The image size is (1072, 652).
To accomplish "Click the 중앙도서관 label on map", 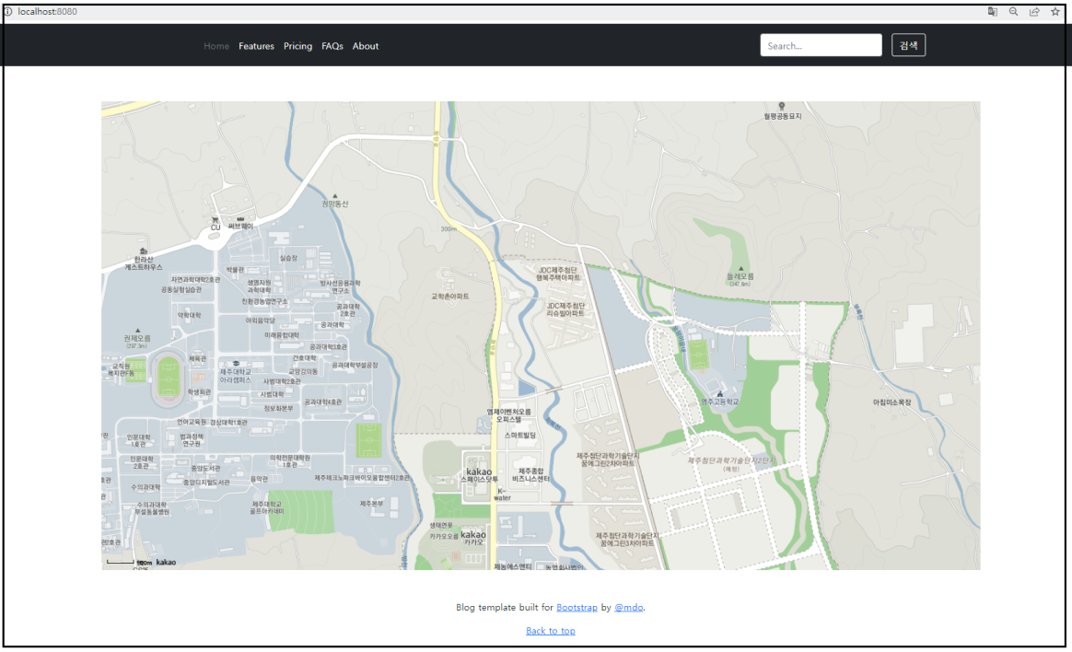I will point(205,469).
